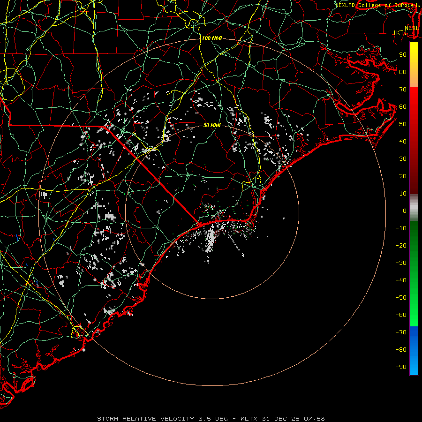Click the 'NEXR' label above the scale
The image size is (422, 422).
pyautogui.click(x=412, y=28)
